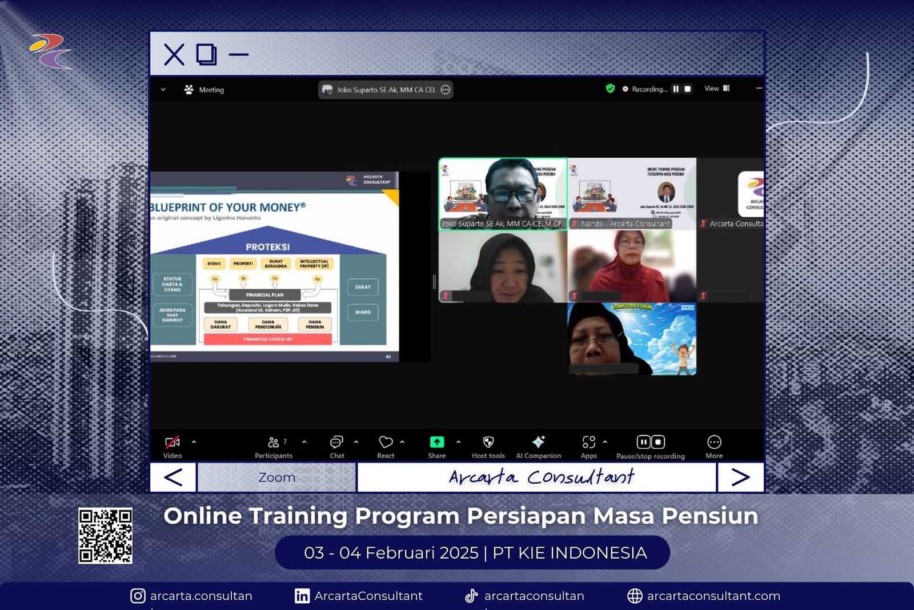Visit arcartaconsultant.com link
Image resolution: width=914 pixels, height=610 pixels.
713,596
